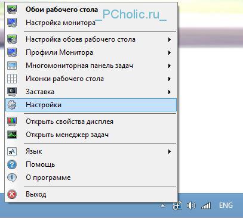Open the volume speaker tray icon
Viewport: 243px width, 218px height.
[x=191, y=205]
